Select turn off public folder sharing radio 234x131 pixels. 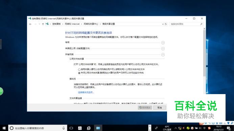[x=79, y=73]
